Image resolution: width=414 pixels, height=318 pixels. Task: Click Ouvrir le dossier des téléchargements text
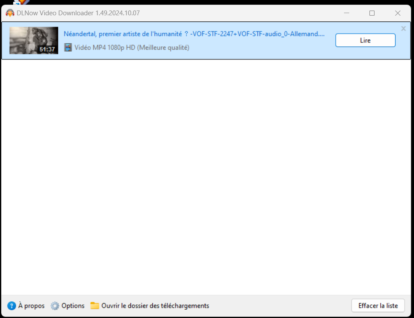tap(155, 306)
